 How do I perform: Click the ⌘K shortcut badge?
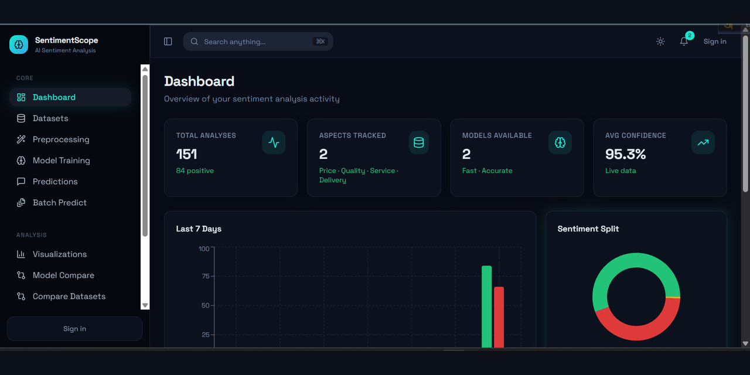point(320,42)
